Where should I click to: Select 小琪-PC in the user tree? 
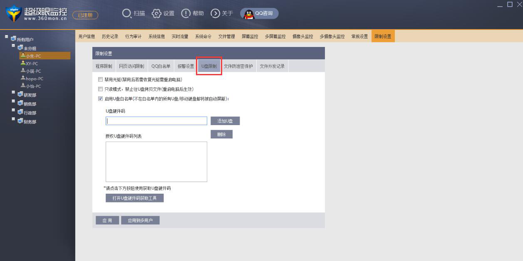coord(33,71)
